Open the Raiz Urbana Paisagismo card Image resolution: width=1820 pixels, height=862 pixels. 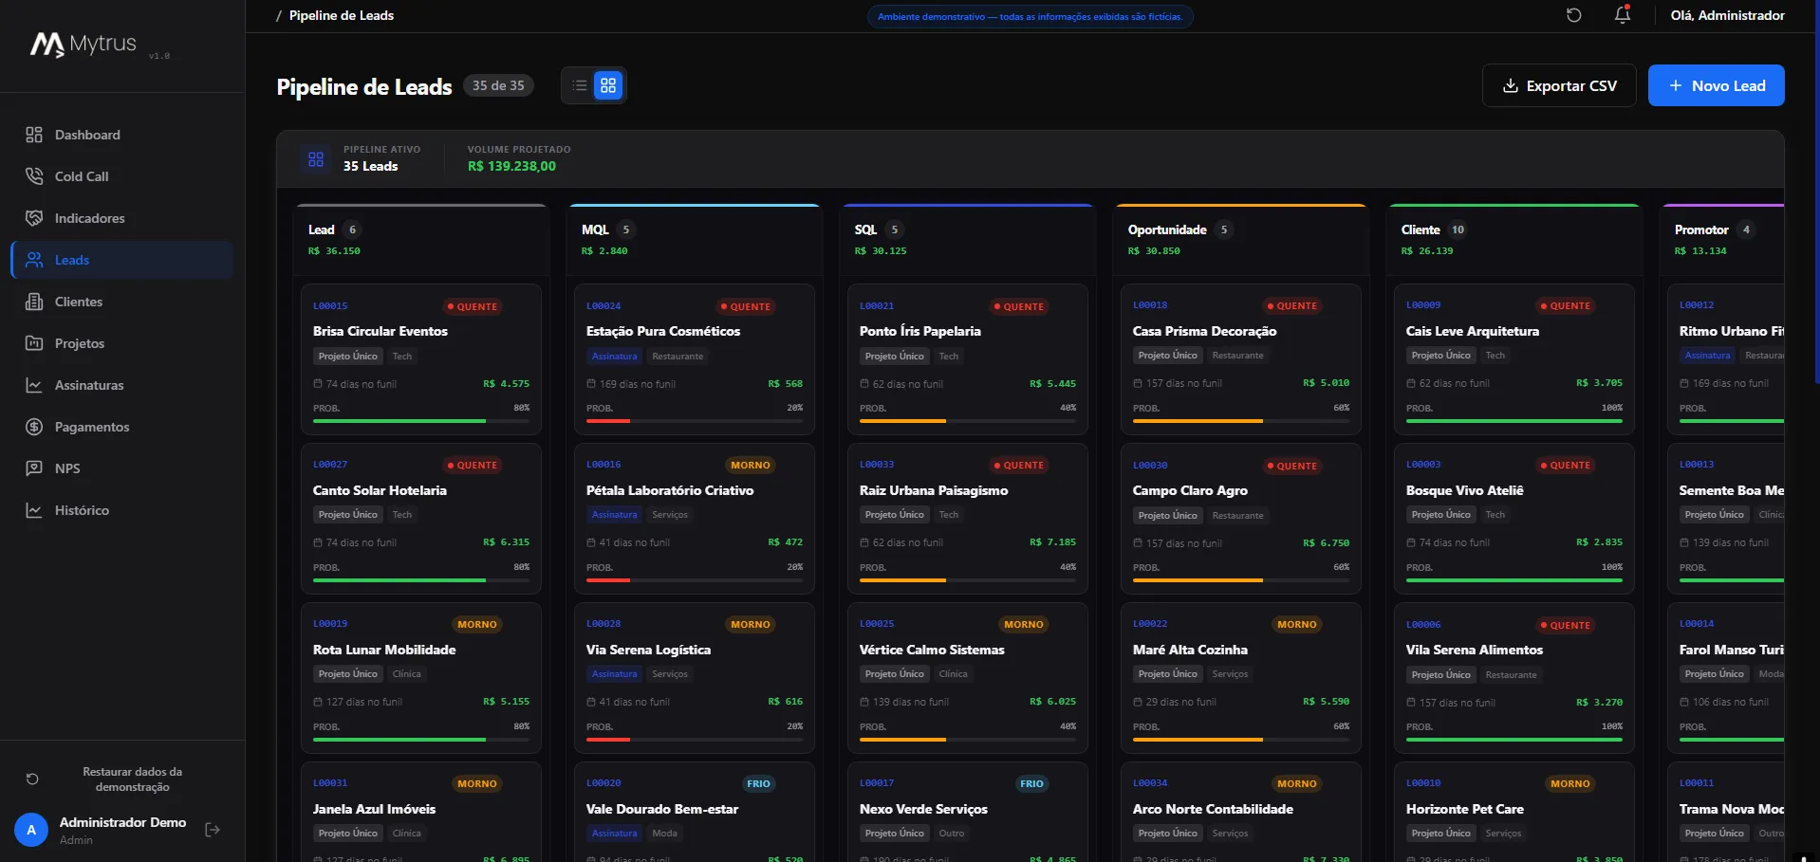(x=968, y=518)
